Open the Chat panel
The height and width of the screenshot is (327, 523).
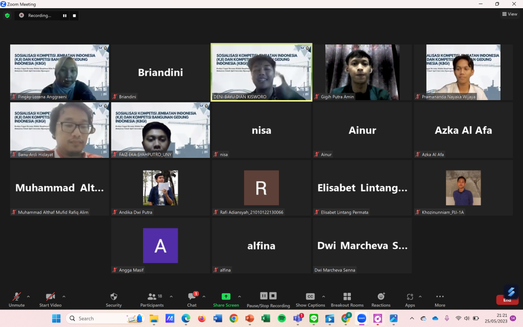coord(192,299)
